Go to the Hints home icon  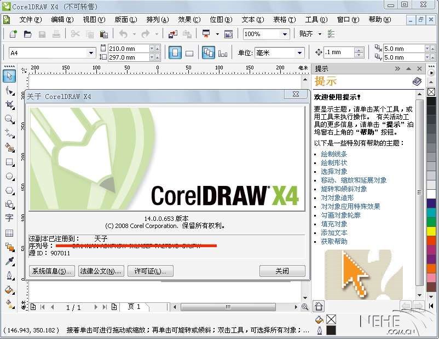click(x=319, y=306)
